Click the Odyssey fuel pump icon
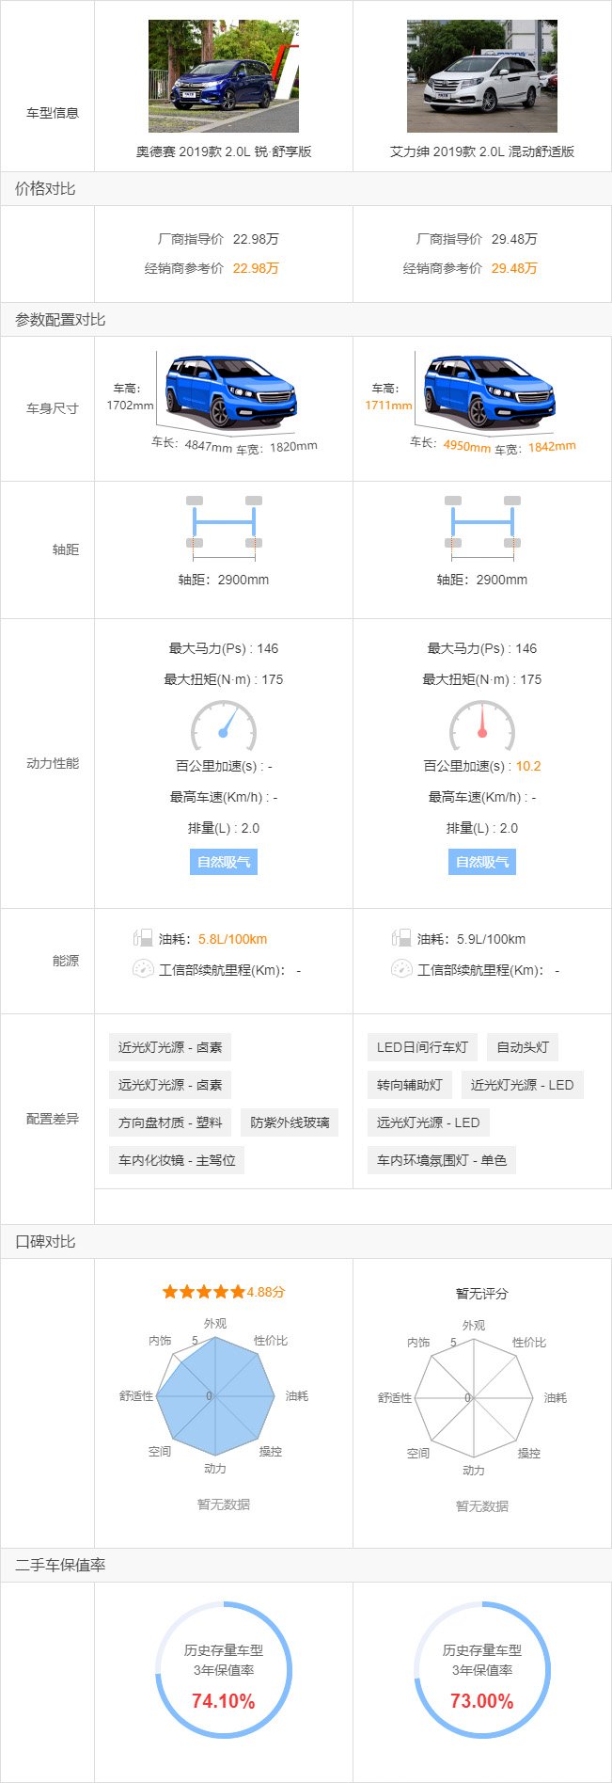612x1783 pixels. [x=143, y=938]
